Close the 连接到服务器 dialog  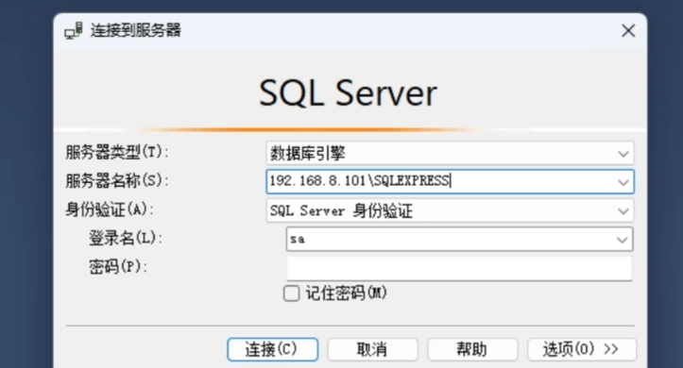coord(628,31)
